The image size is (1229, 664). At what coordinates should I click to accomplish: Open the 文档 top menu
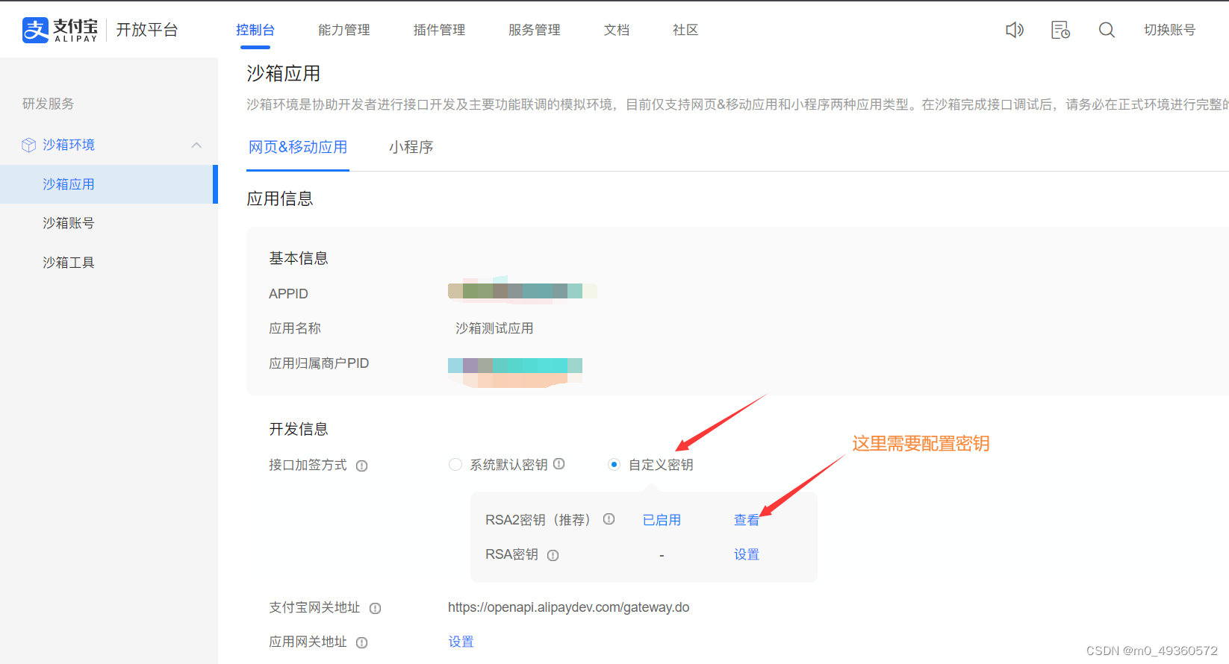pos(617,30)
